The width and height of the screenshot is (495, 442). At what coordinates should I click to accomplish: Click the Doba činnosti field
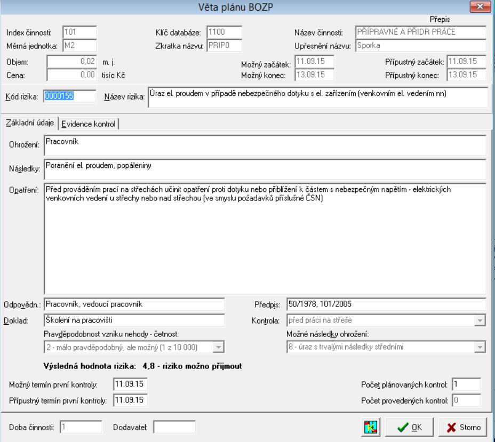coord(81,427)
